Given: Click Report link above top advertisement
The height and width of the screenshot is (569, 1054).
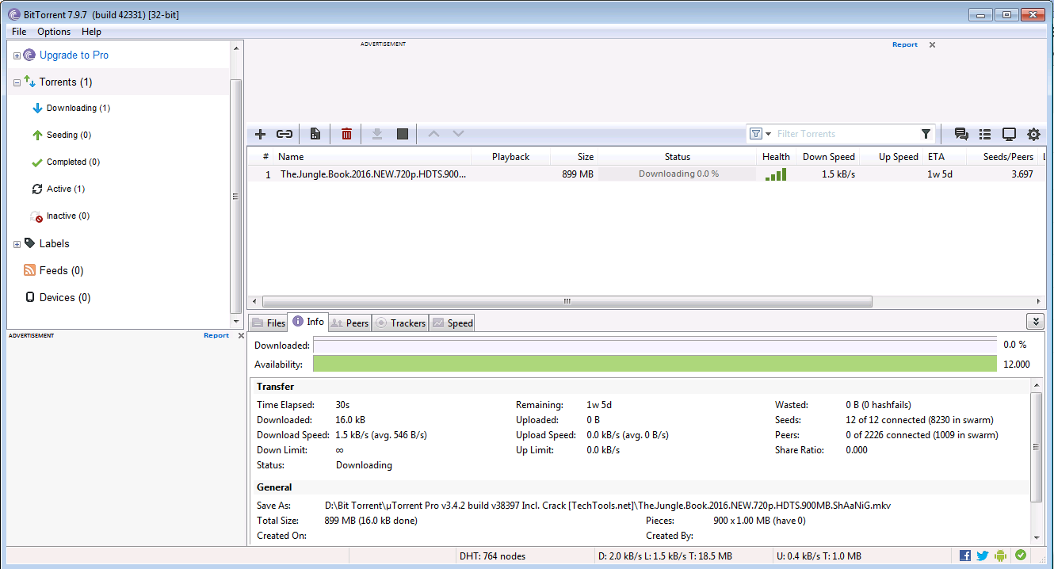Looking at the screenshot, I should click(x=904, y=44).
